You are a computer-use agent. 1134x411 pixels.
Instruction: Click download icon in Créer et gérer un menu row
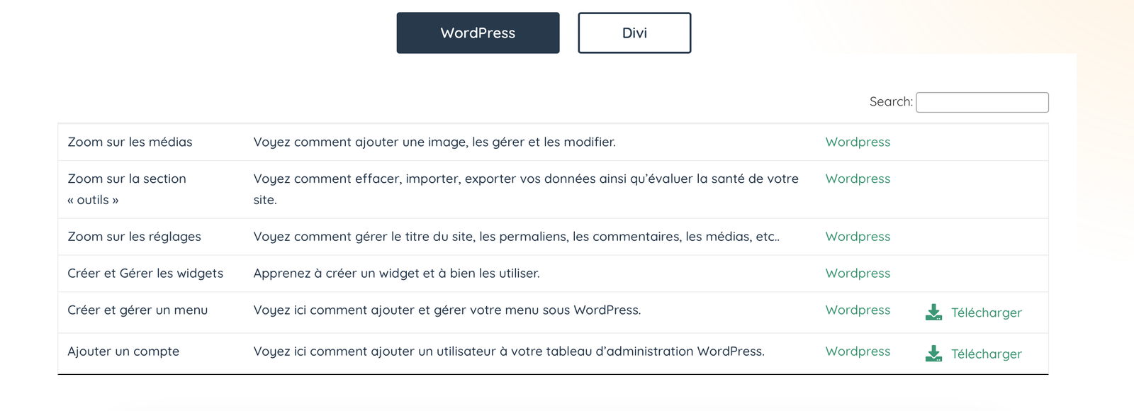point(933,313)
